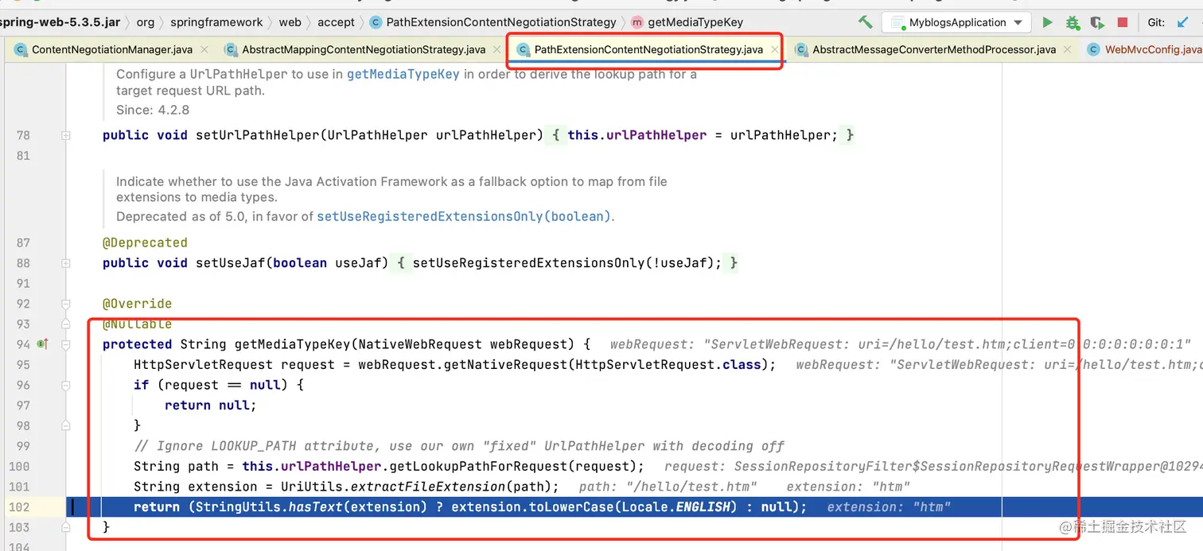
Task: Close ContentNegotiationManager.java tab
Action: click(x=204, y=49)
